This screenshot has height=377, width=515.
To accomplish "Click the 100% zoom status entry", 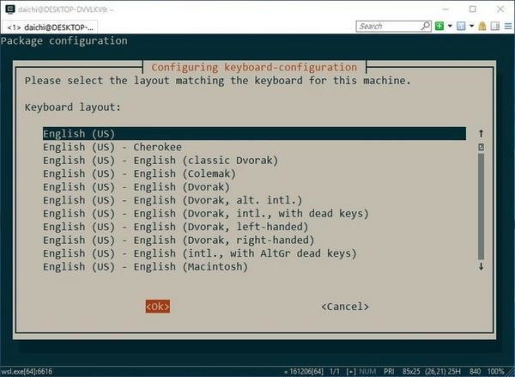I will click(496, 372).
